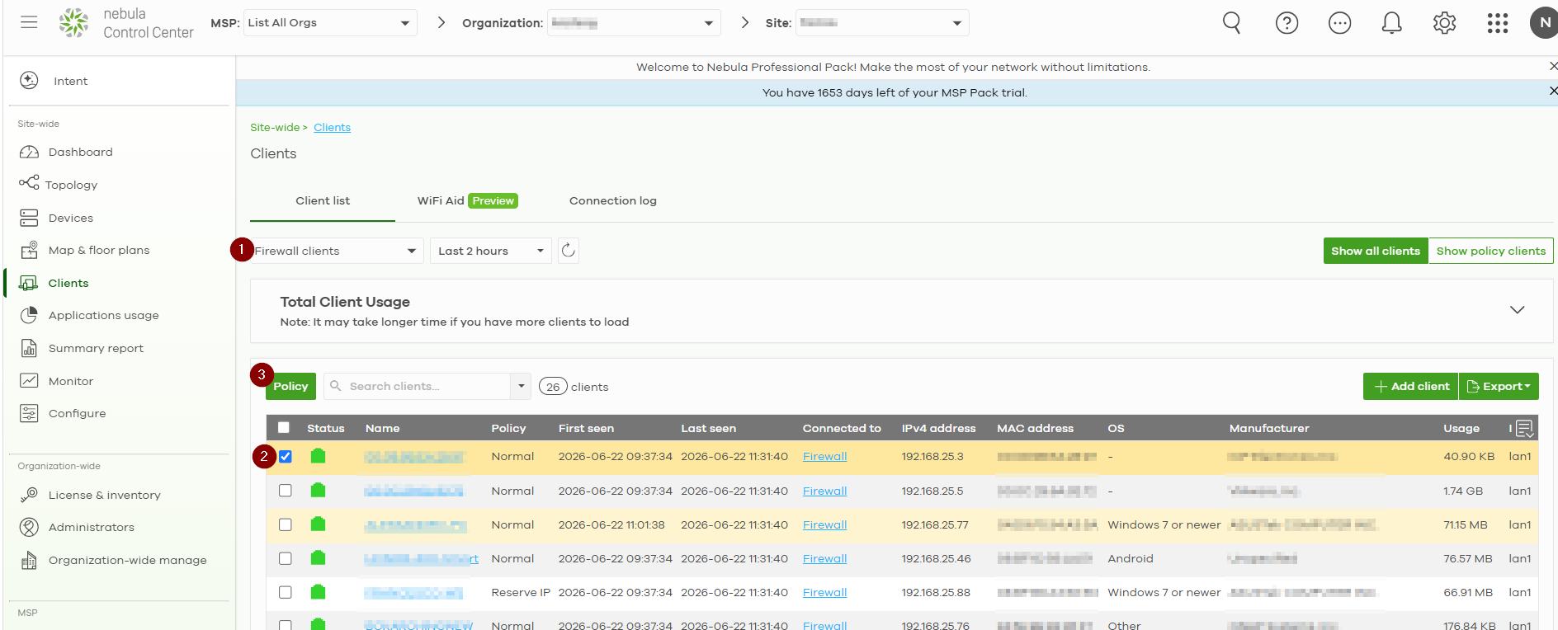Open the Export dropdown button
1558x630 pixels.
pos(1499,386)
